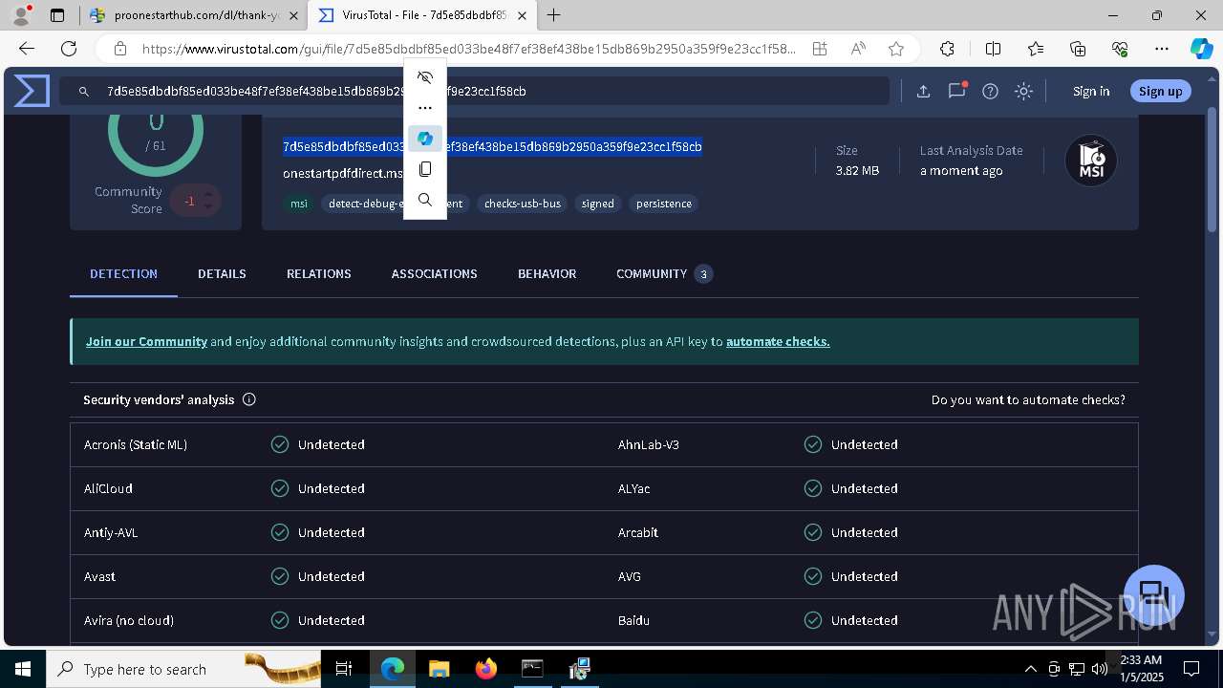The width and height of the screenshot is (1223, 688).
Task: Open the help question mark icon
Action: [991, 92]
